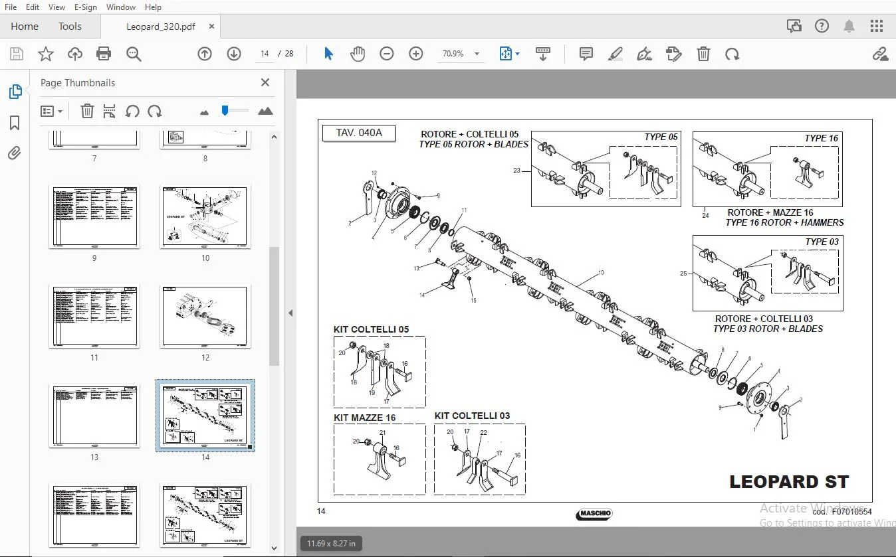
Task: Click the "TAV. 040A" label on page
Action: tap(359, 133)
